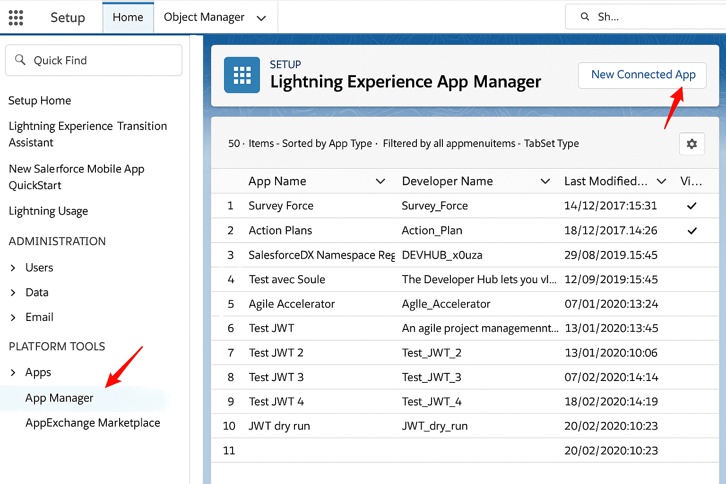Open the Last Modified column dropdown
Image resolution: width=726 pixels, height=484 pixels.
point(661,181)
